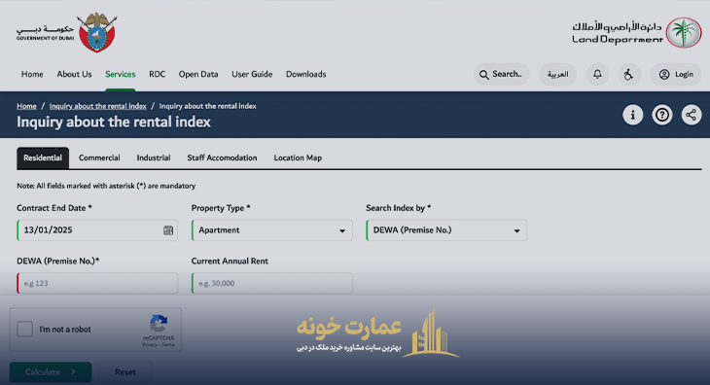The image size is (710, 385).
Task: Click underlined rental index breadcrumb link
Action: click(x=98, y=106)
